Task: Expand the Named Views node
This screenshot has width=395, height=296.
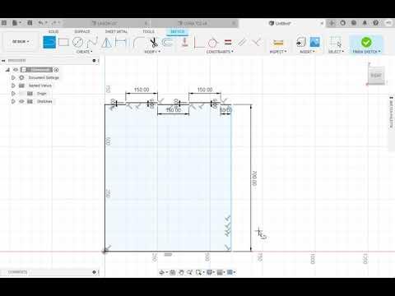Action: tap(13, 86)
